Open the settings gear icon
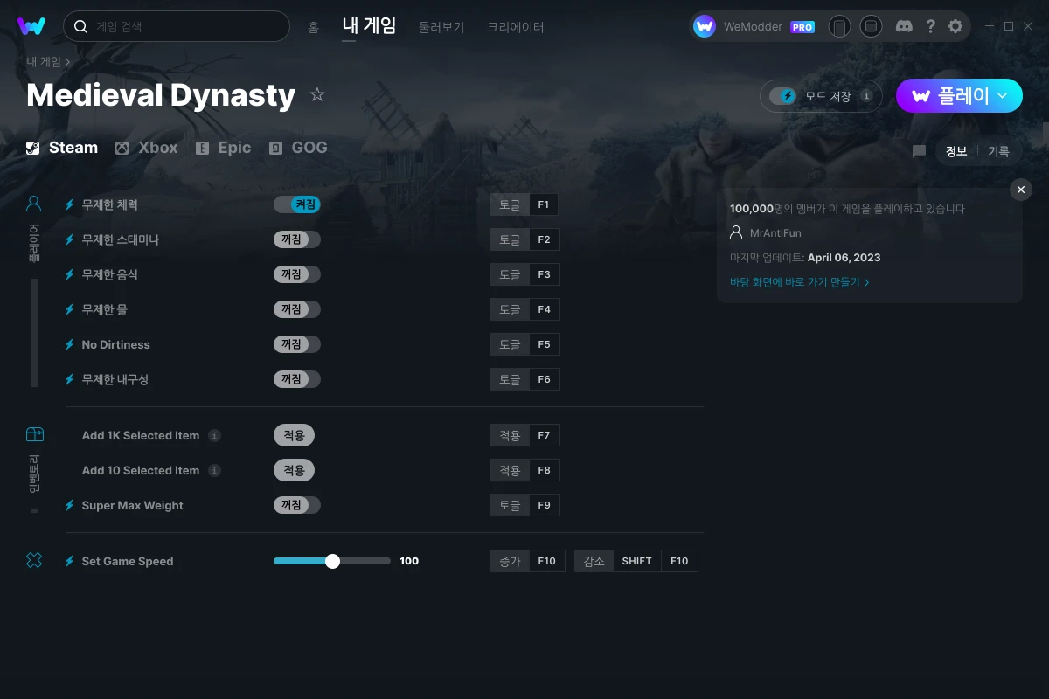The image size is (1049, 699). pos(955,26)
